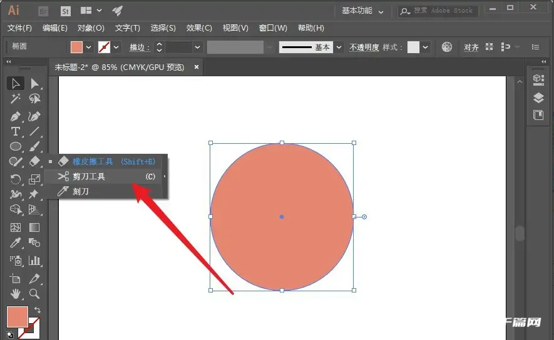Select the Puppet Warp pin tool
This screenshot has width=554, height=340.
coord(34,194)
